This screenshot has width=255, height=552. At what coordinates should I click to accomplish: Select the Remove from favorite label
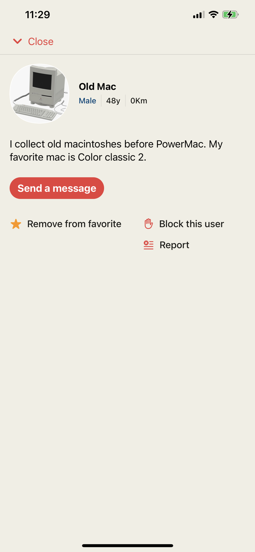[x=74, y=224]
